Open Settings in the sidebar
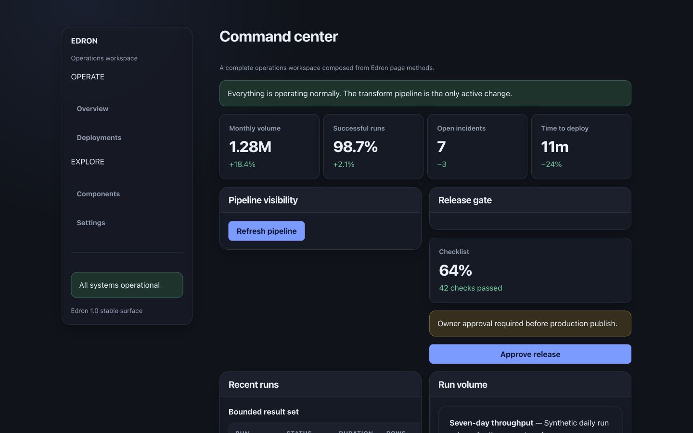The width and height of the screenshot is (693, 433). (91, 223)
